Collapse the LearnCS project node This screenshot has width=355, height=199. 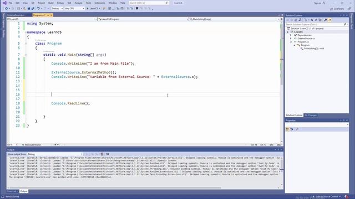coord(288,32)
